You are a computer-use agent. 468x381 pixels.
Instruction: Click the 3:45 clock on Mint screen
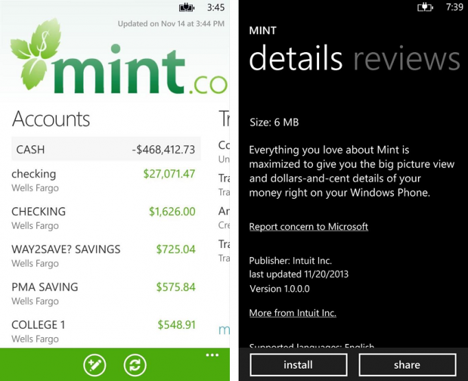coord(215,8)
